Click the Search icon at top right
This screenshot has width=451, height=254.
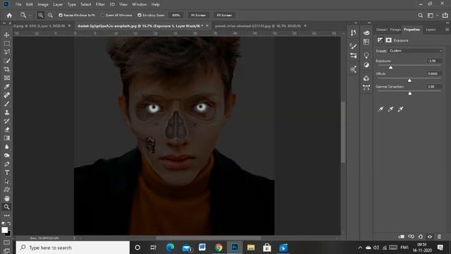[420, 16]
